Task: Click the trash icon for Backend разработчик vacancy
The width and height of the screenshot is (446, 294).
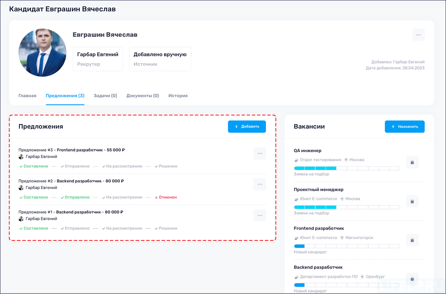Action: (412, 279)
